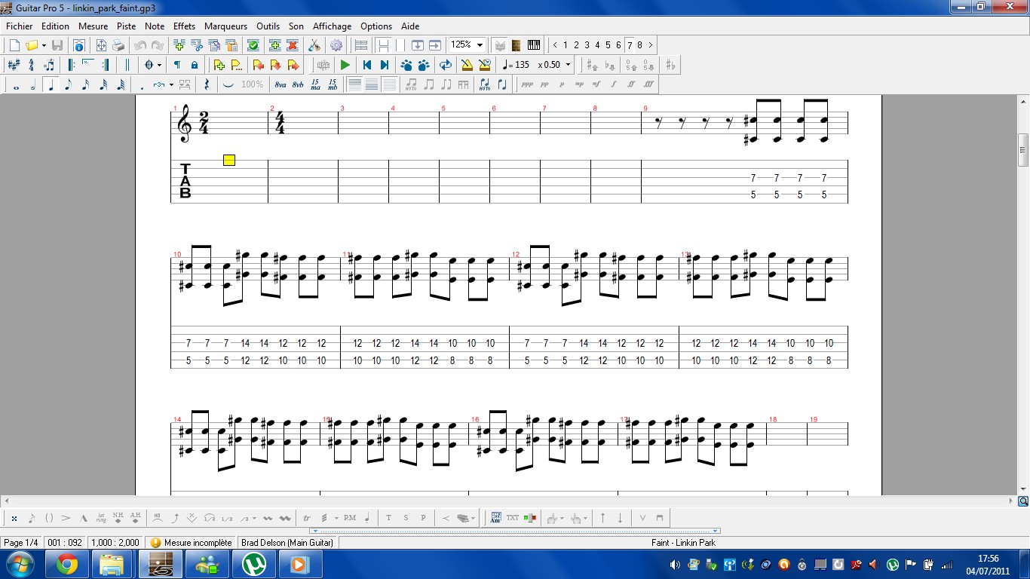Open the Mesure menu
This screenshot has height=579, width=1030.
pos(93,26)
